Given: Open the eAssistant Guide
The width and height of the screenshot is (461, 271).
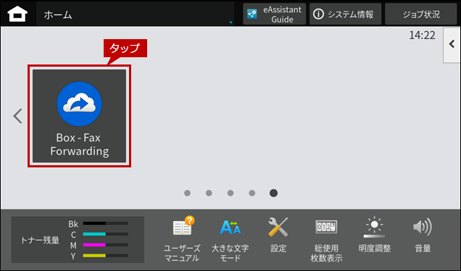Looking at the screenshot, I should pyautogui.click(x=274, y=14).
